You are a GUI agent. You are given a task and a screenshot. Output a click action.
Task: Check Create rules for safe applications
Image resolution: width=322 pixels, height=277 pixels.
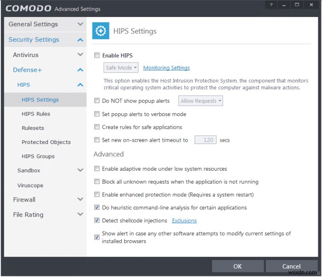[x=97, y=127]
